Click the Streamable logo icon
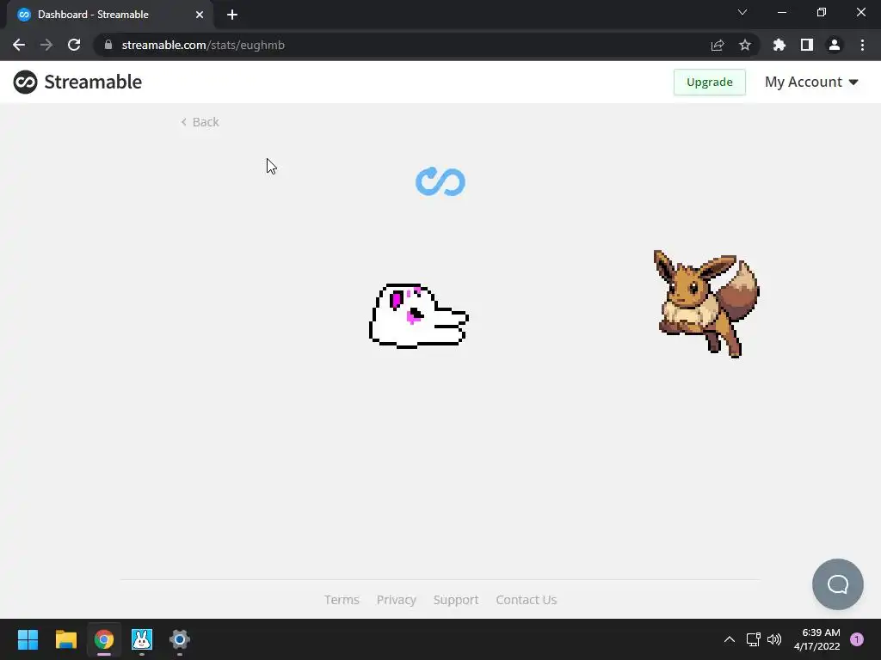This screenshot has height=660, width=881. click(x=25, y=82)
